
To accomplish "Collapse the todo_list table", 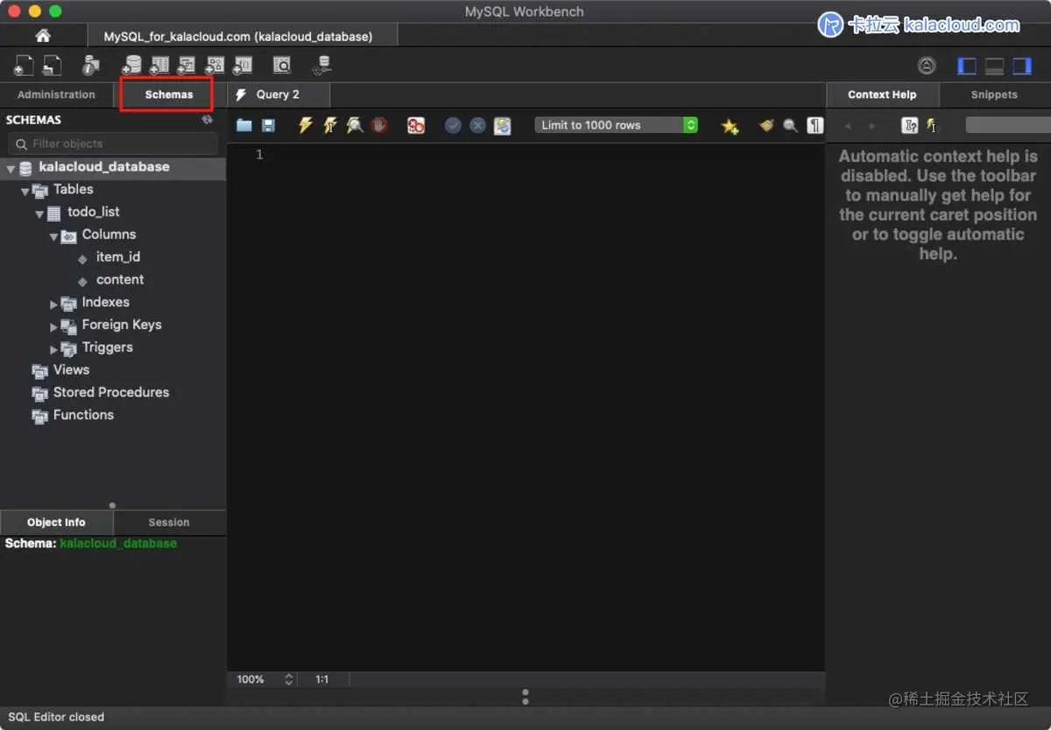I will coord(39,214).
